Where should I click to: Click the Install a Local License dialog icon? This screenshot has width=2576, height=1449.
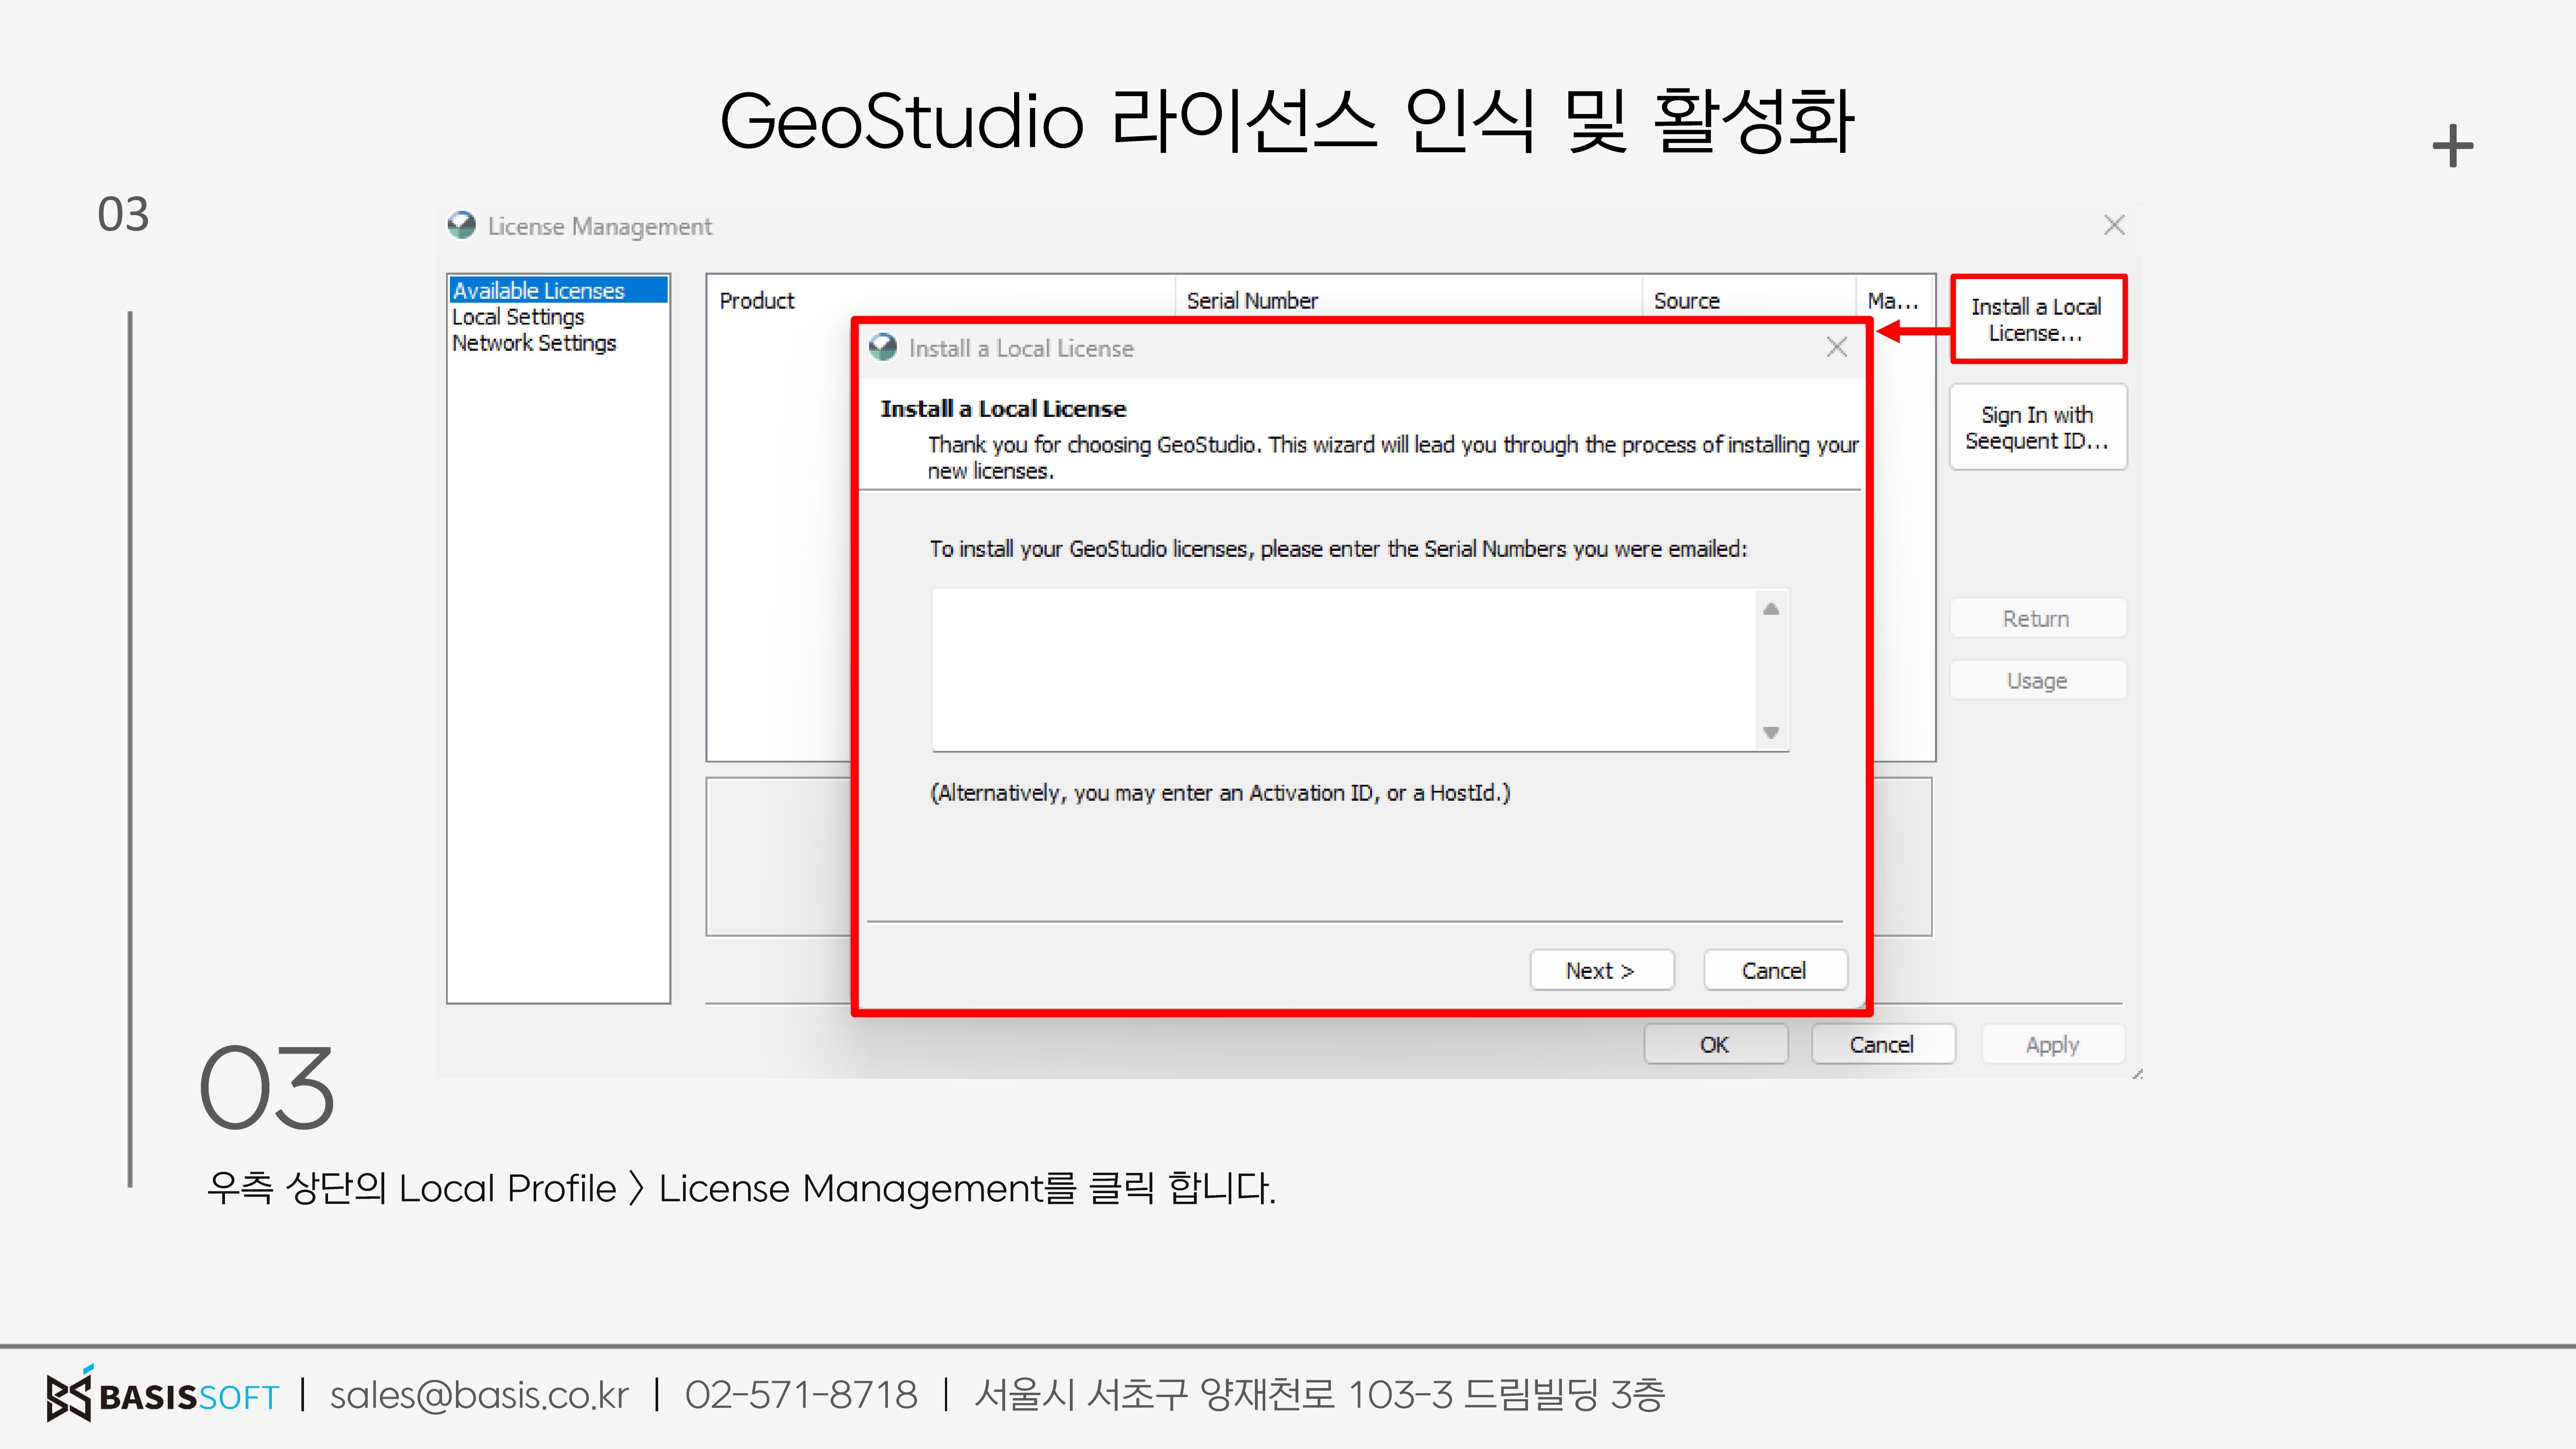coord(883,347)
